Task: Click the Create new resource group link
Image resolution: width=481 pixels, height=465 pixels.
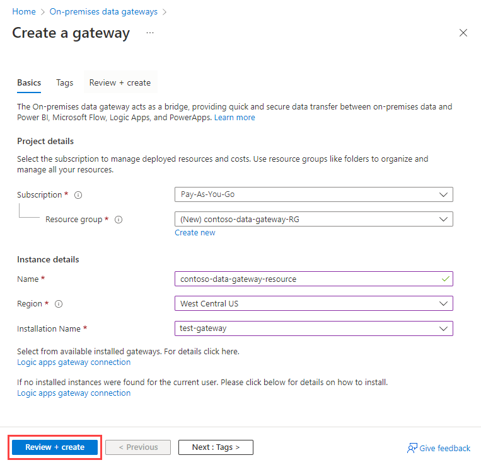Action: [195, 233]
